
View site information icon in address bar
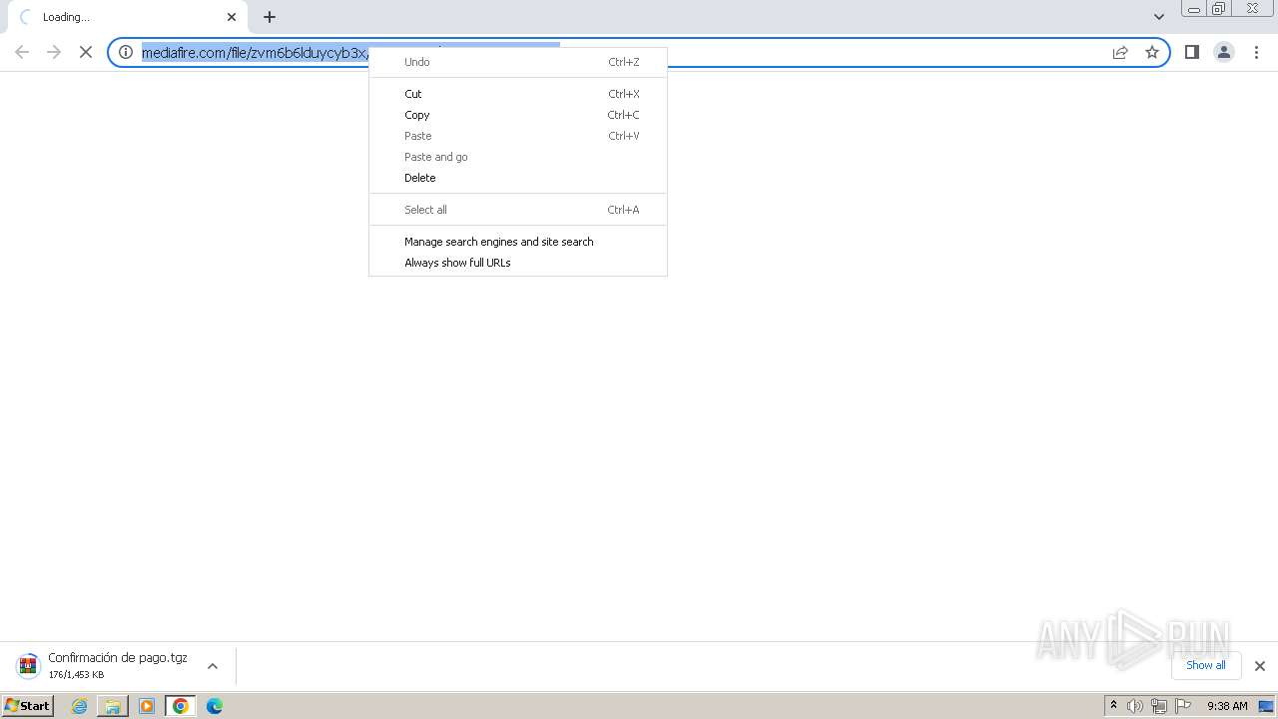pyautogui.click(x=126, y=52)
